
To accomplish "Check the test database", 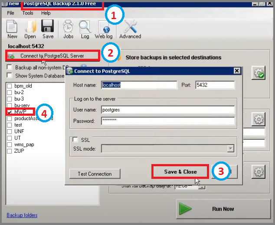I will coord(9,125).
